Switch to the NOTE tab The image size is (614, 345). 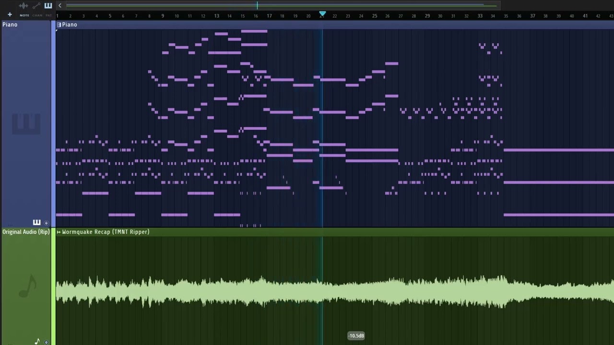(x=24, y=15)
